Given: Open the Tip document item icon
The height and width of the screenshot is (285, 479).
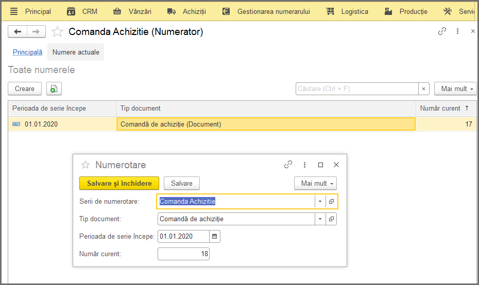Looking at the screenshot, I should click(331, 219).
